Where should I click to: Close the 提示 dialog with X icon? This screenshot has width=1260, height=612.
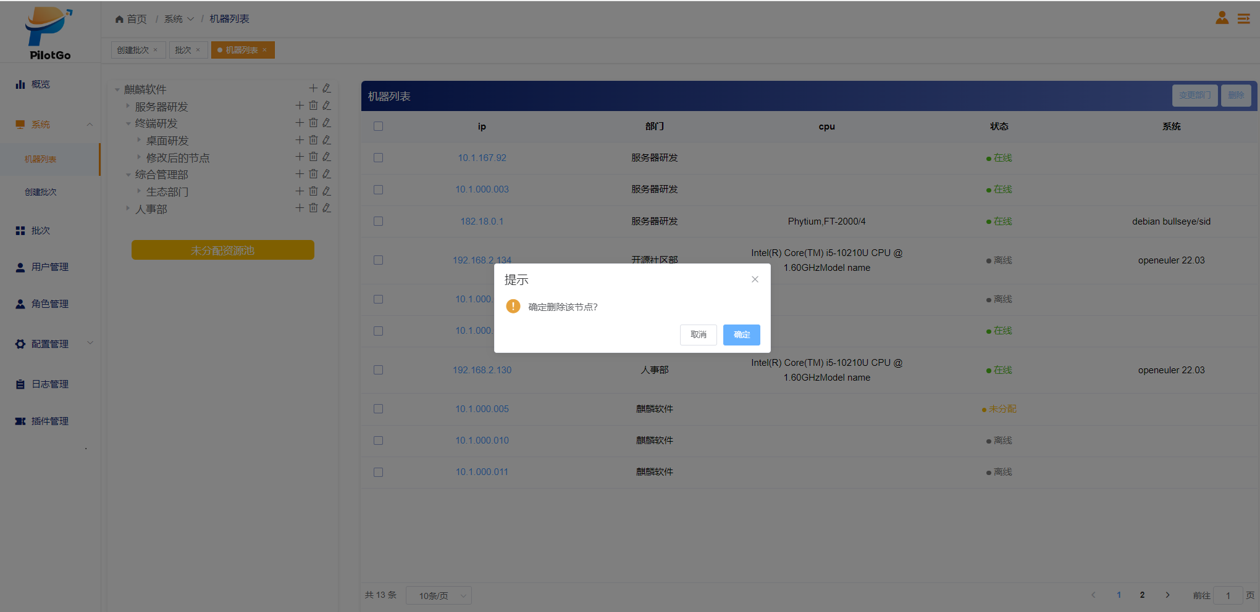[755, 279]
